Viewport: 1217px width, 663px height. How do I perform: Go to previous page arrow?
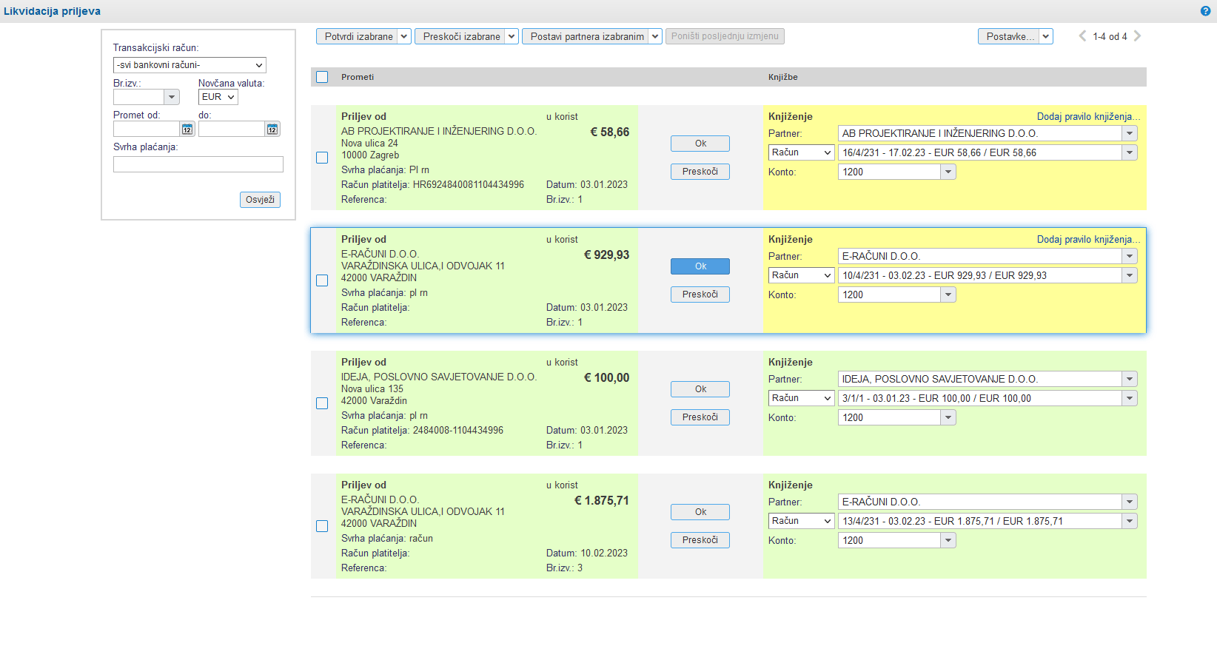click(1082, 36)
